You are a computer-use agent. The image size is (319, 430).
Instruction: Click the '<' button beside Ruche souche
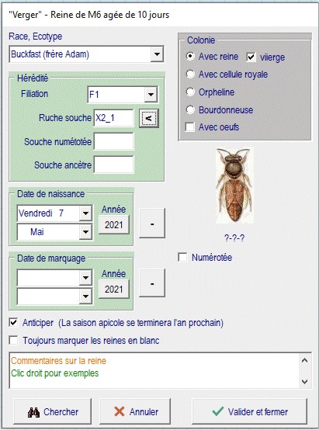(149, 118)
